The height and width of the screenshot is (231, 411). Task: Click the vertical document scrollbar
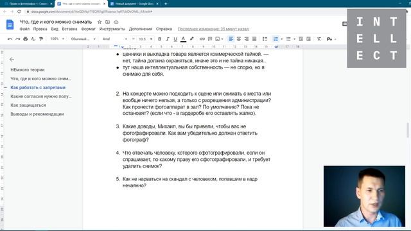408,130
